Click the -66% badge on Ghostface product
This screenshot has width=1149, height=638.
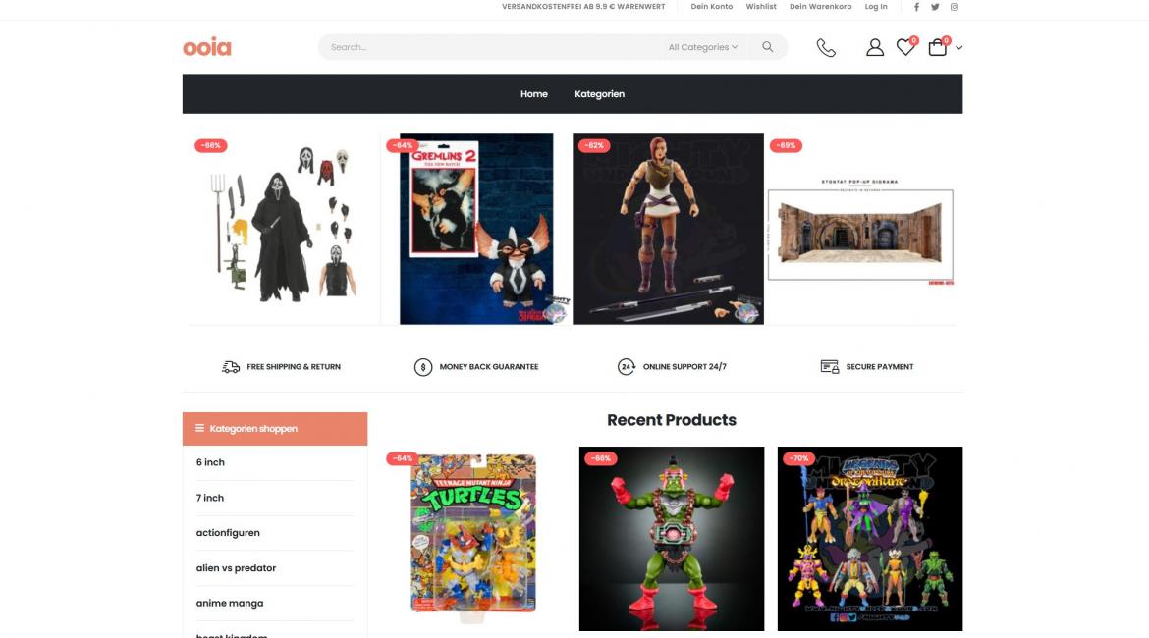coord(211,146)
